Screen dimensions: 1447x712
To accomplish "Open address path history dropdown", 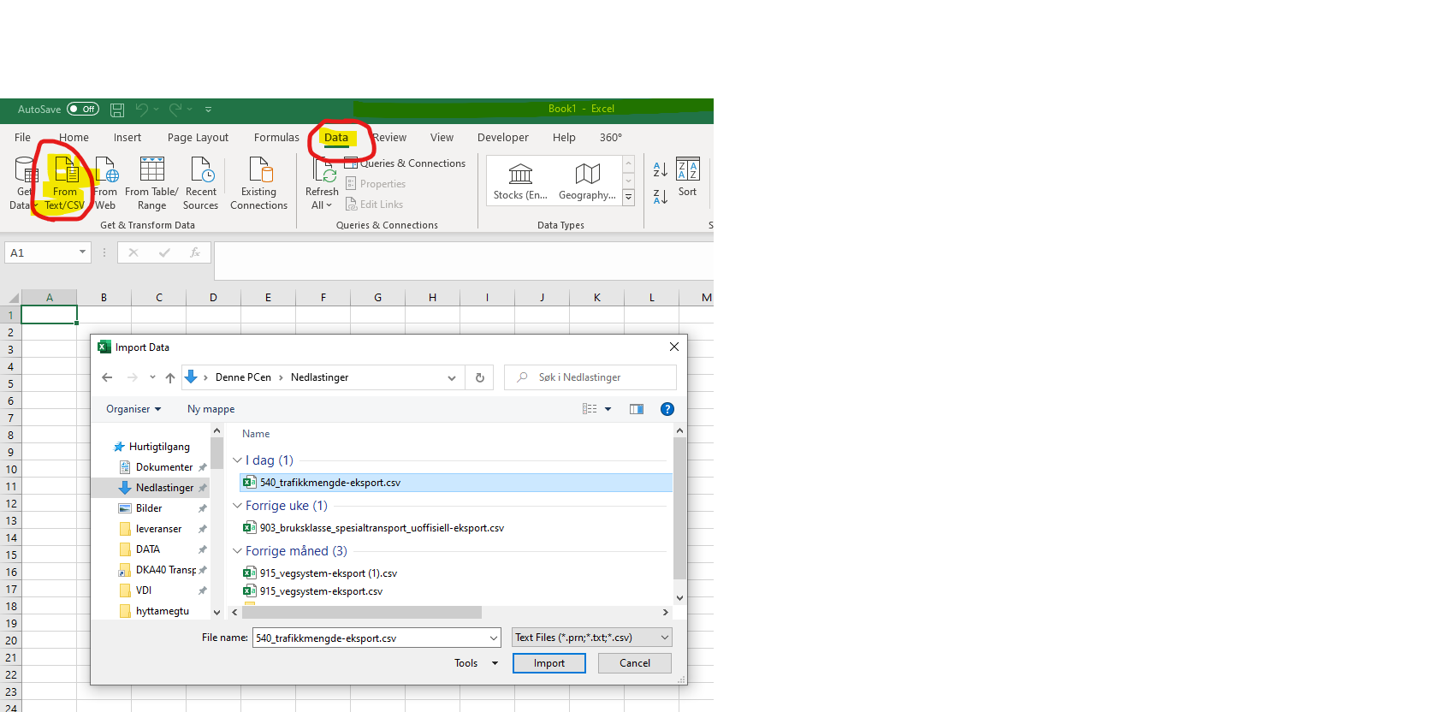I will (452, 377).
